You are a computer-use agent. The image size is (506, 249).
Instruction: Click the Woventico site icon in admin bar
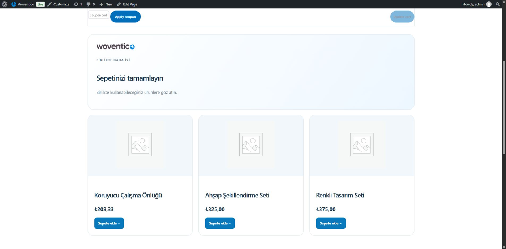point(14,4)
